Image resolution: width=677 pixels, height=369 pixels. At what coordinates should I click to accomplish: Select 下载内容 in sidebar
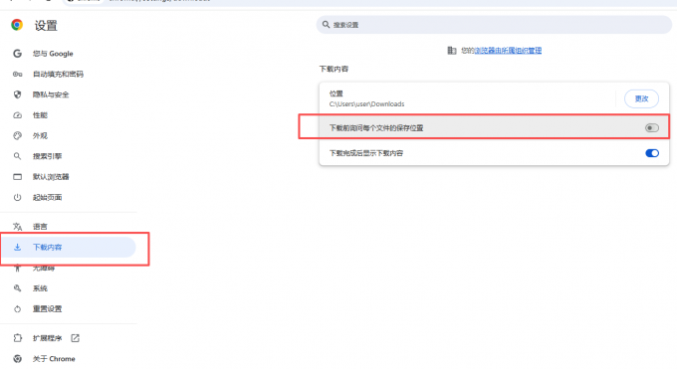68,248
